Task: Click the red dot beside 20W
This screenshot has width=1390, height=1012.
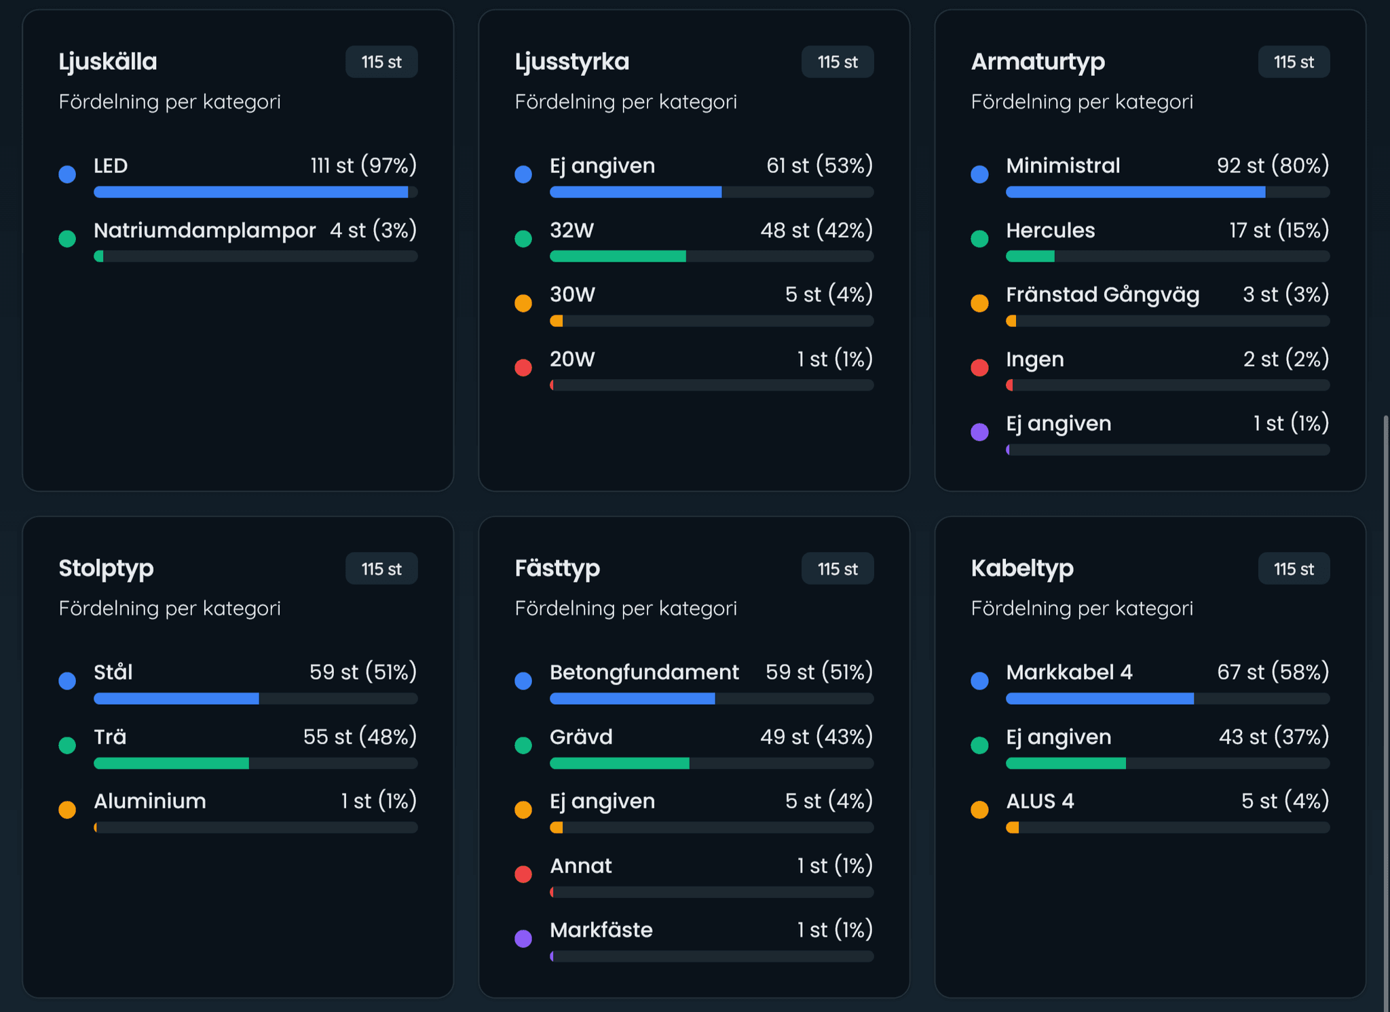Action: coord(523,368)
